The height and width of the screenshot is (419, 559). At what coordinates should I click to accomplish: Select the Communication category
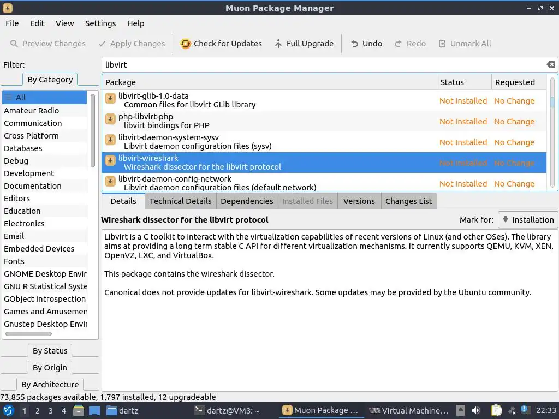pyautogui.click(x=45, y=123)
